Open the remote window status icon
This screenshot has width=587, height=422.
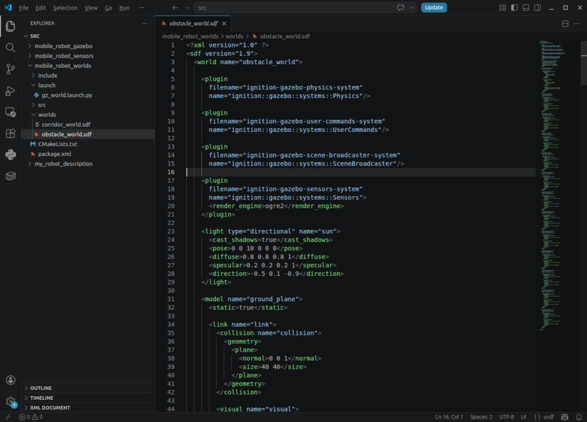click(8, 417)
